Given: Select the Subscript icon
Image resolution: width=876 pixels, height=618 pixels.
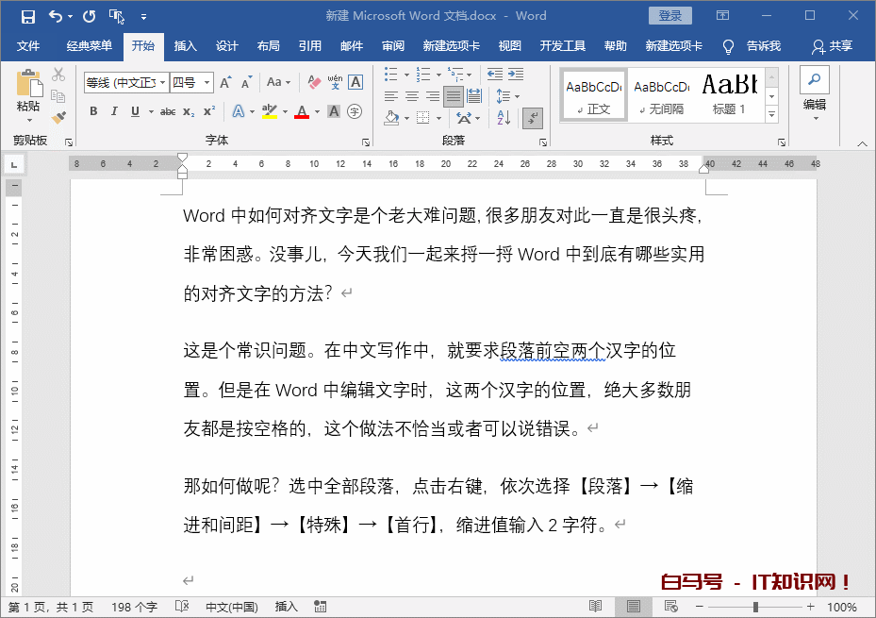Looking at the screenshot, I should click(189, 109).
